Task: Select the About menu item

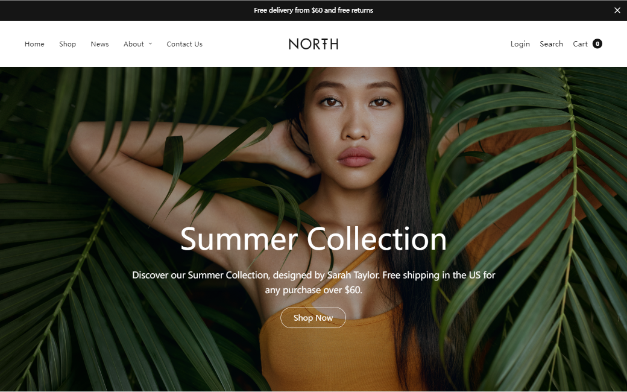Action: tap(134, 44)
